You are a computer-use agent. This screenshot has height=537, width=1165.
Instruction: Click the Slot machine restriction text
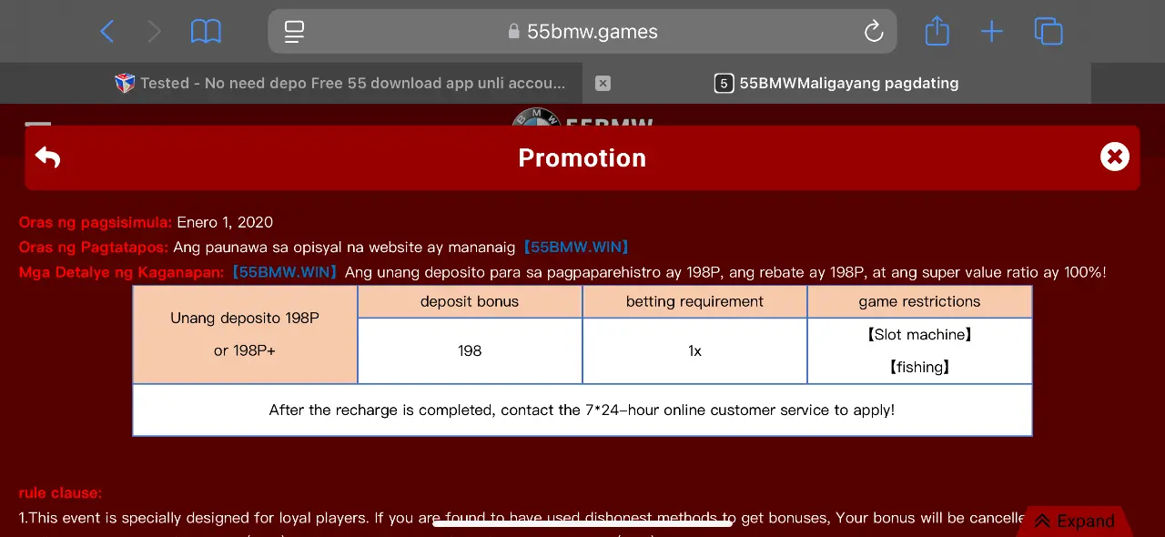point(919,334)
